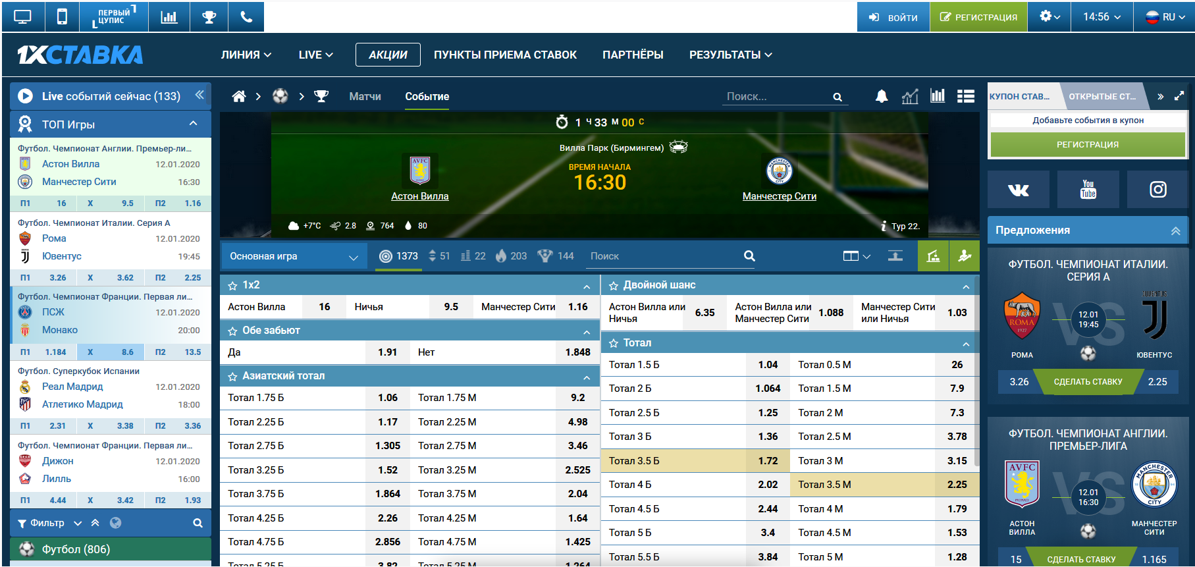Click the trophy icon in breadcrumb
This screenshot has width=1195, height=567.
tap(321, 96)
